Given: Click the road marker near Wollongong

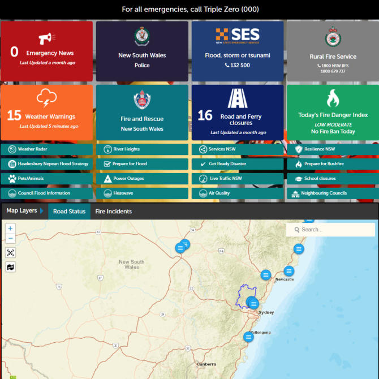Looking at the screenshot, I should [248, 337].
